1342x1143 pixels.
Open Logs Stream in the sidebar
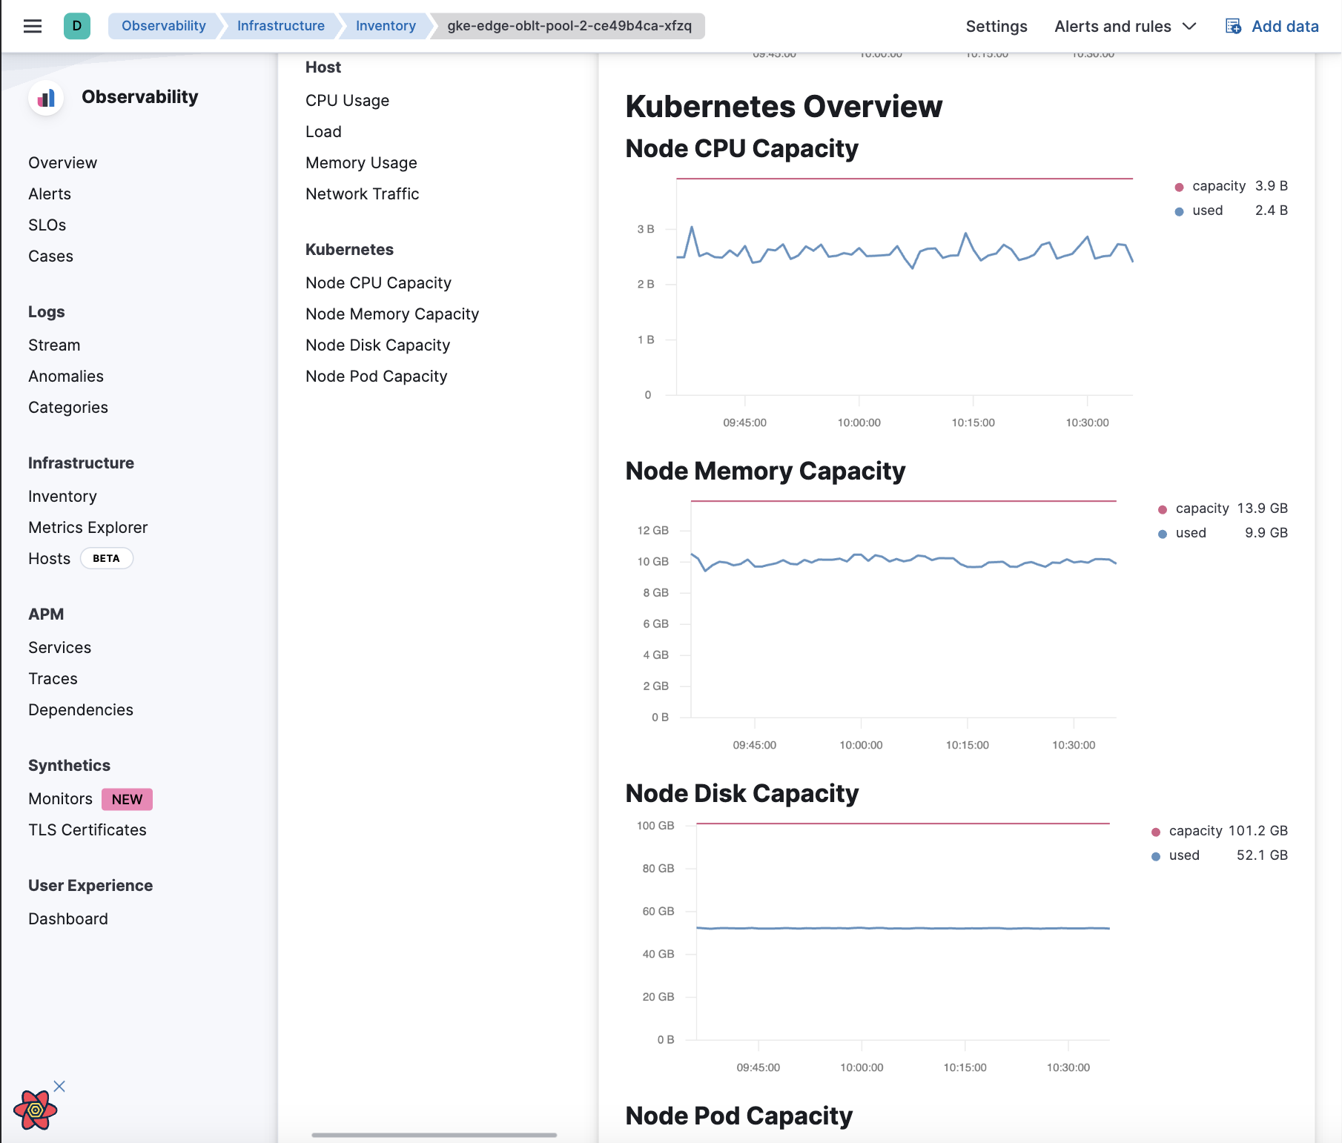pyautogui.click(x=54, y=345)
